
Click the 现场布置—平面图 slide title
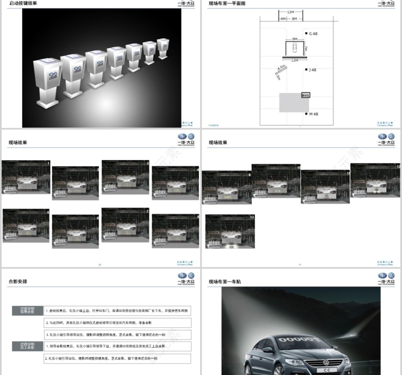click(227, 3)
